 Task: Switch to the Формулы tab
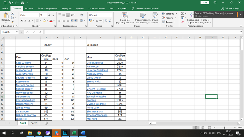coord(66,8)
